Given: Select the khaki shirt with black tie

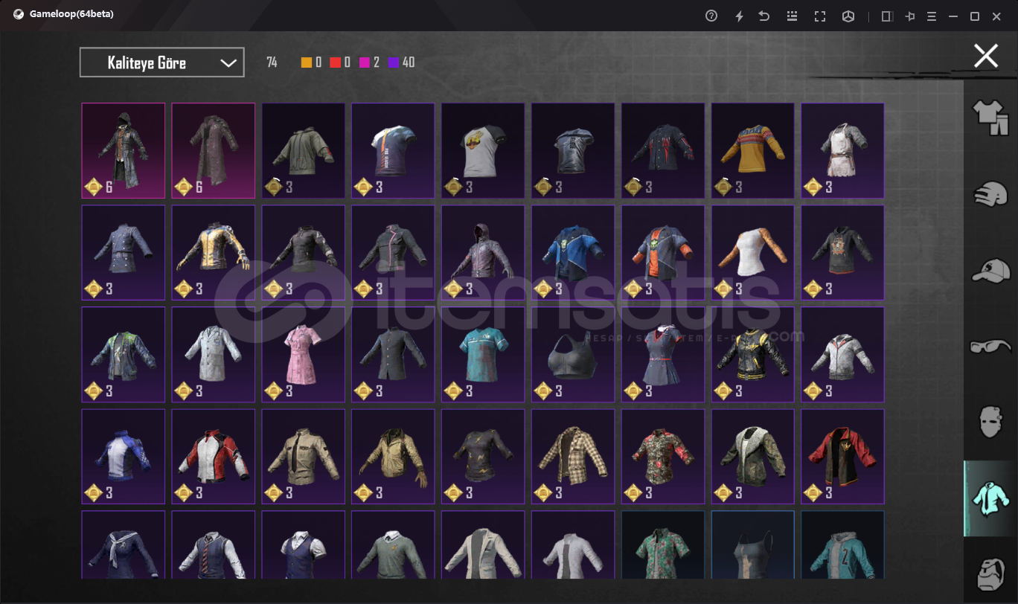Looking at the screenshot, I should 304,457.
